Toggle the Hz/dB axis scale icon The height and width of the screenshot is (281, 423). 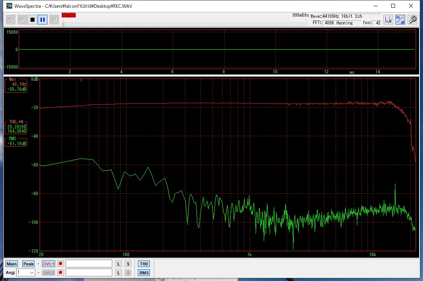pos(400,20)
